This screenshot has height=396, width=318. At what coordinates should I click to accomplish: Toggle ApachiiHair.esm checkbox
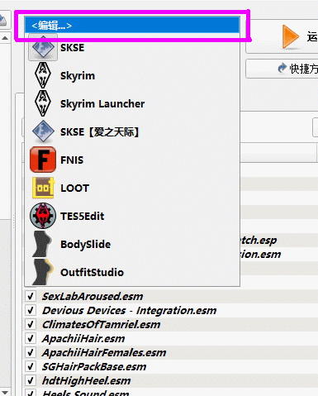pos(31,338)
